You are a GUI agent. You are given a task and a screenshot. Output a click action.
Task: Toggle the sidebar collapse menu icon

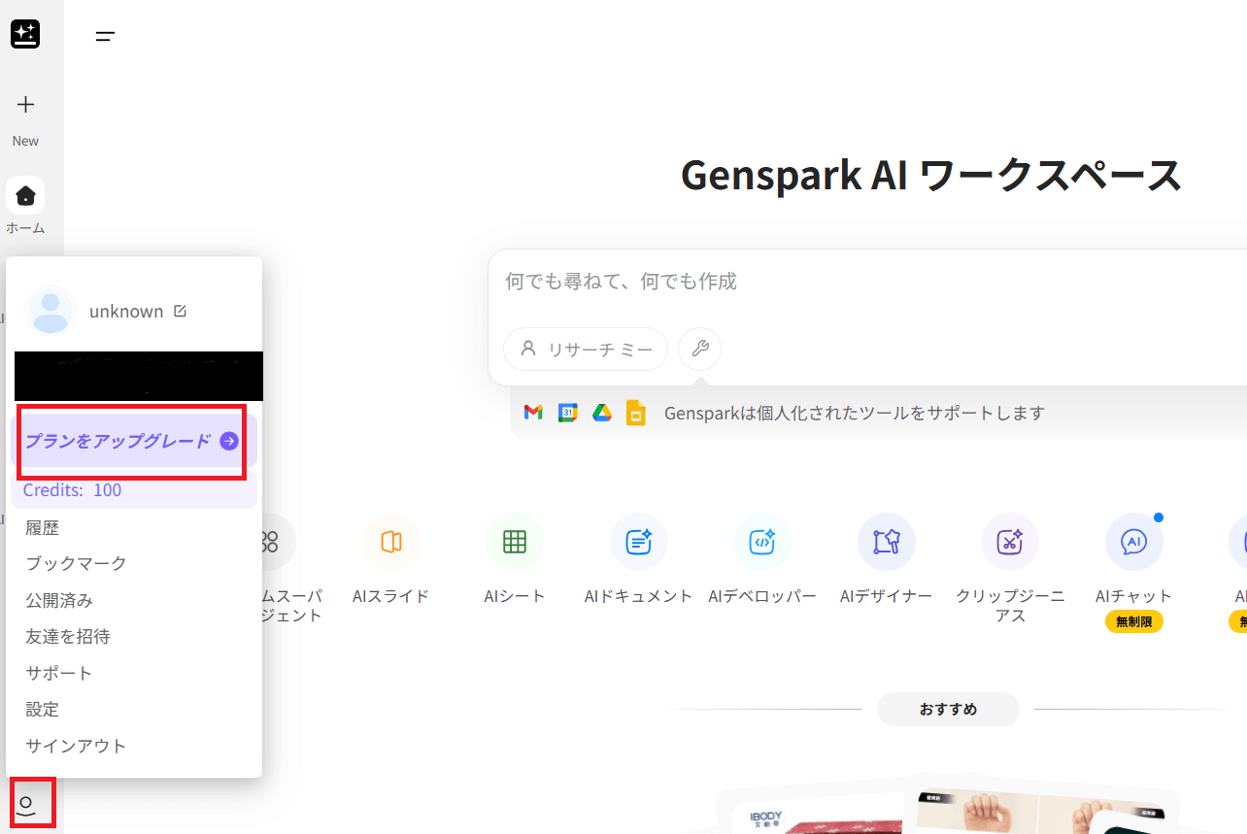105,37
